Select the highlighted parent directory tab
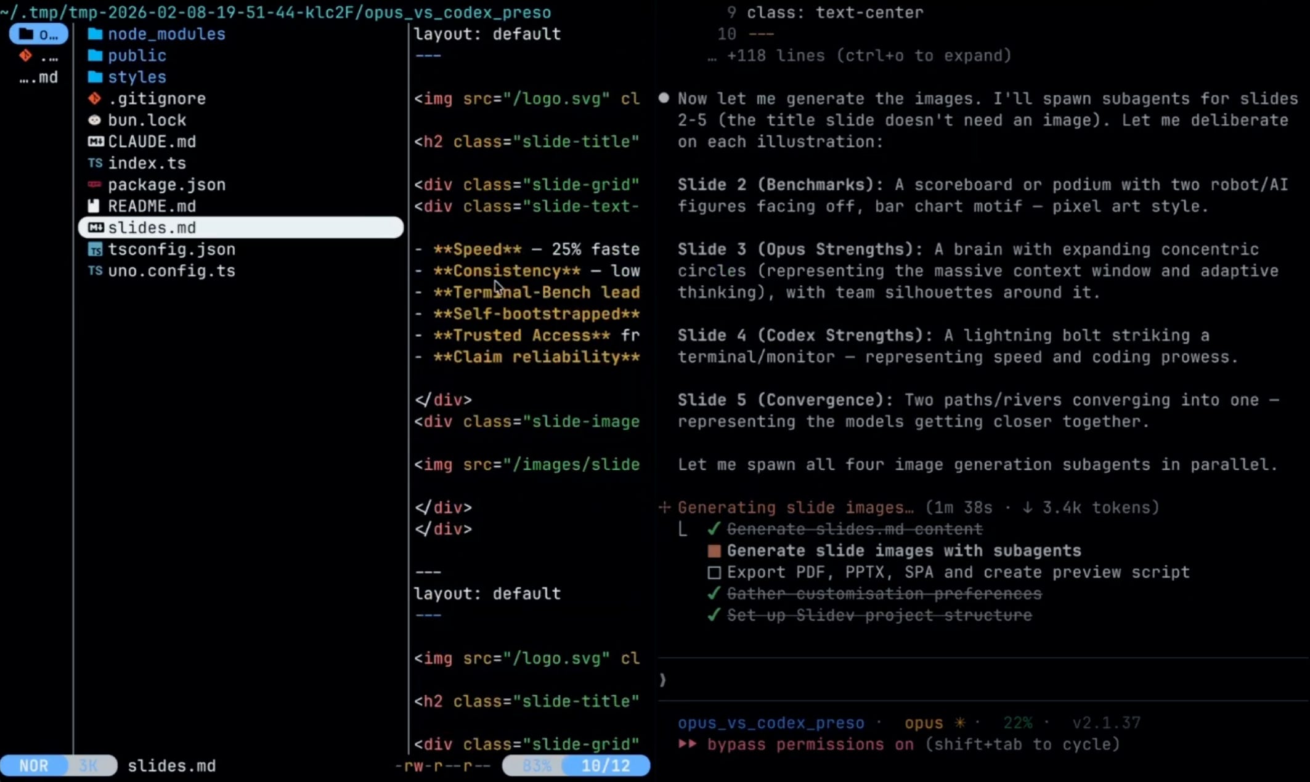Screen dimensions: 1310x782 coord(38,34)
